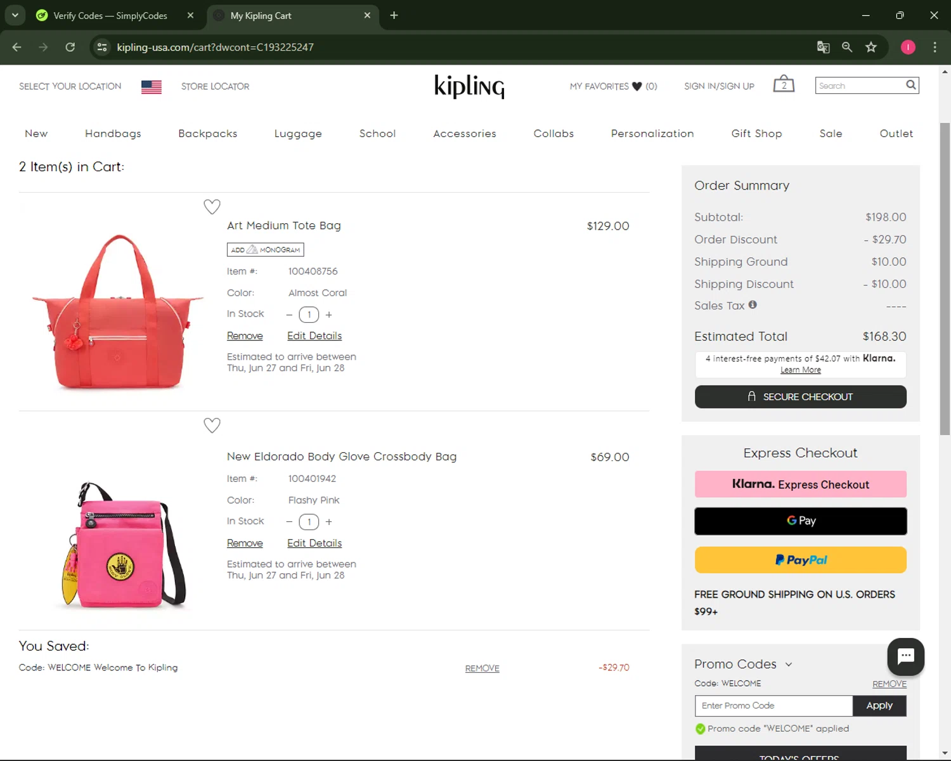Remove the New Eldorado Crossbody Bag
This screenshot has width=951, height=761.
pos(245,543)
